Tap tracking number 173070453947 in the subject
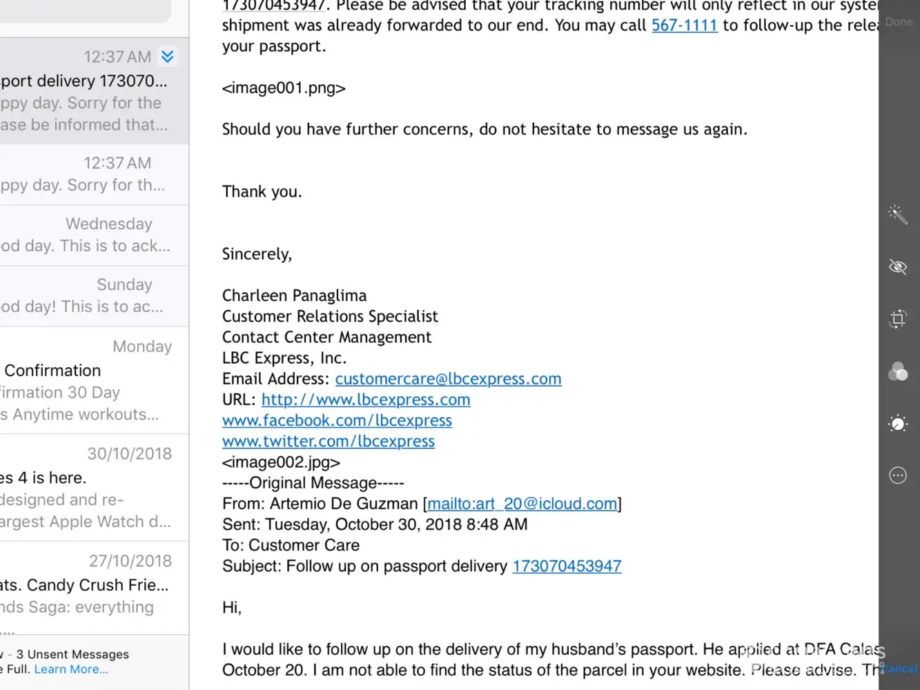 567,566
